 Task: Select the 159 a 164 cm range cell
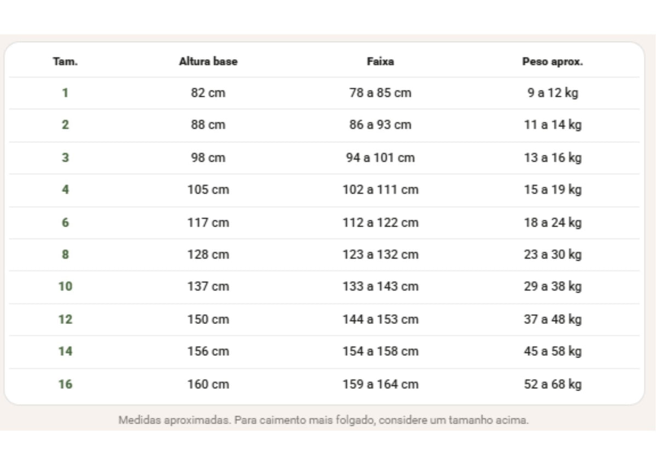[380, 384]
